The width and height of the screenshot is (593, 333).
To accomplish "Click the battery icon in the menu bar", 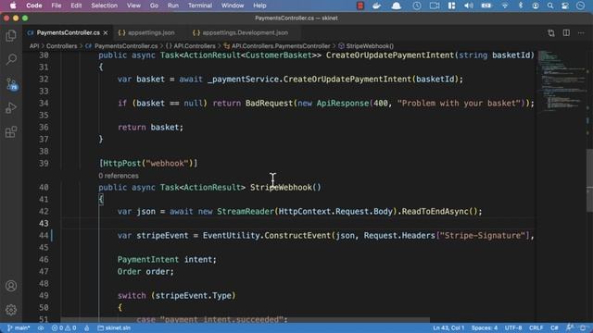I will 486,6.
